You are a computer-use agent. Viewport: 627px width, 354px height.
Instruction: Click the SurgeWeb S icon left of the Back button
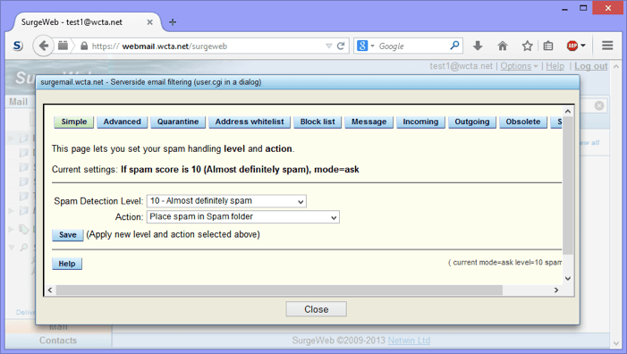point(18,46)
